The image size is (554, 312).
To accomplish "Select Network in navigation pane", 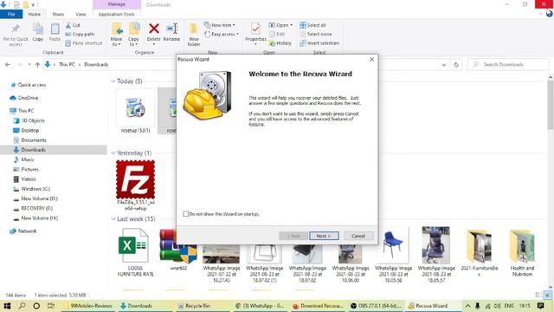I will (27, 231).
